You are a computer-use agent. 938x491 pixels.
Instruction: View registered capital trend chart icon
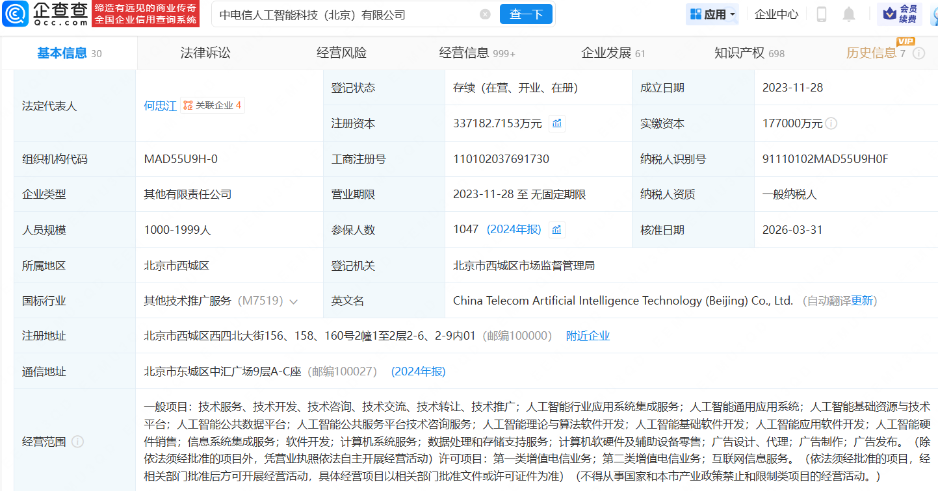[x=556, y=123]
